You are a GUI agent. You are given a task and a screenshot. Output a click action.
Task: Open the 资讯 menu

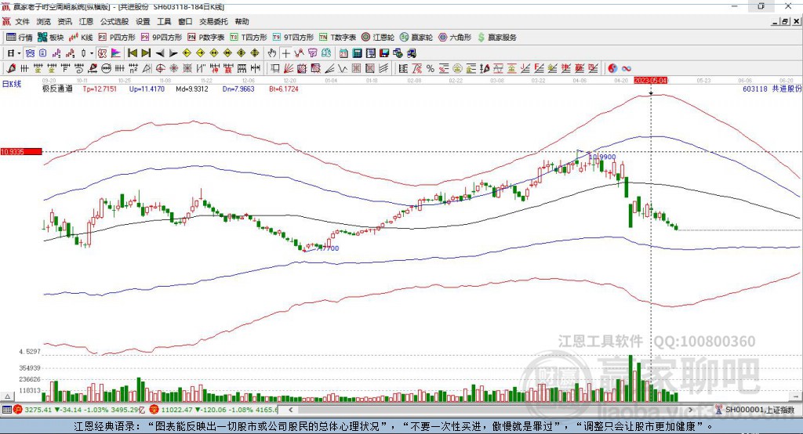[65, 21]
